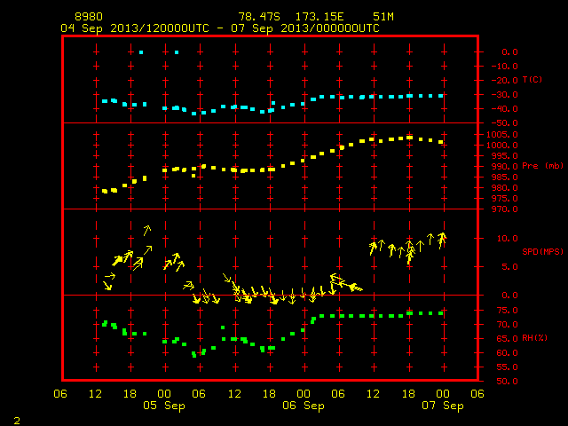Image resolution: width=568 pixels, height=426 pixels.
Task: Click the number 2 in bottom corner
Action: point(17,421)
